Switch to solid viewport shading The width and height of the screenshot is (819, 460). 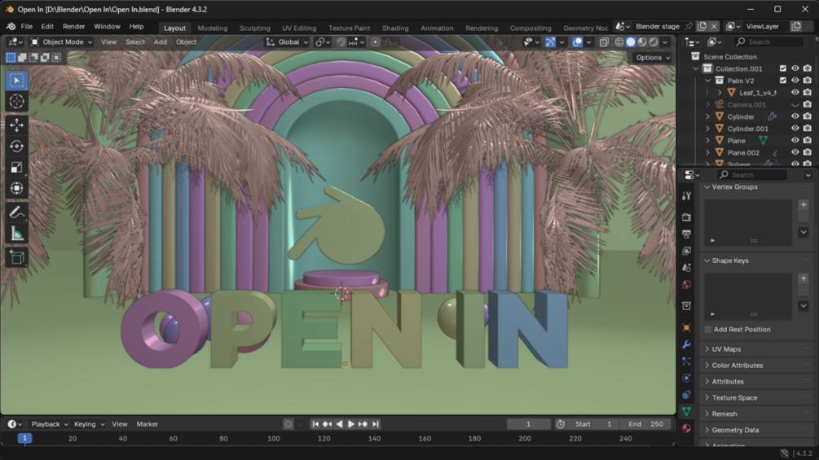pos(631,42)
